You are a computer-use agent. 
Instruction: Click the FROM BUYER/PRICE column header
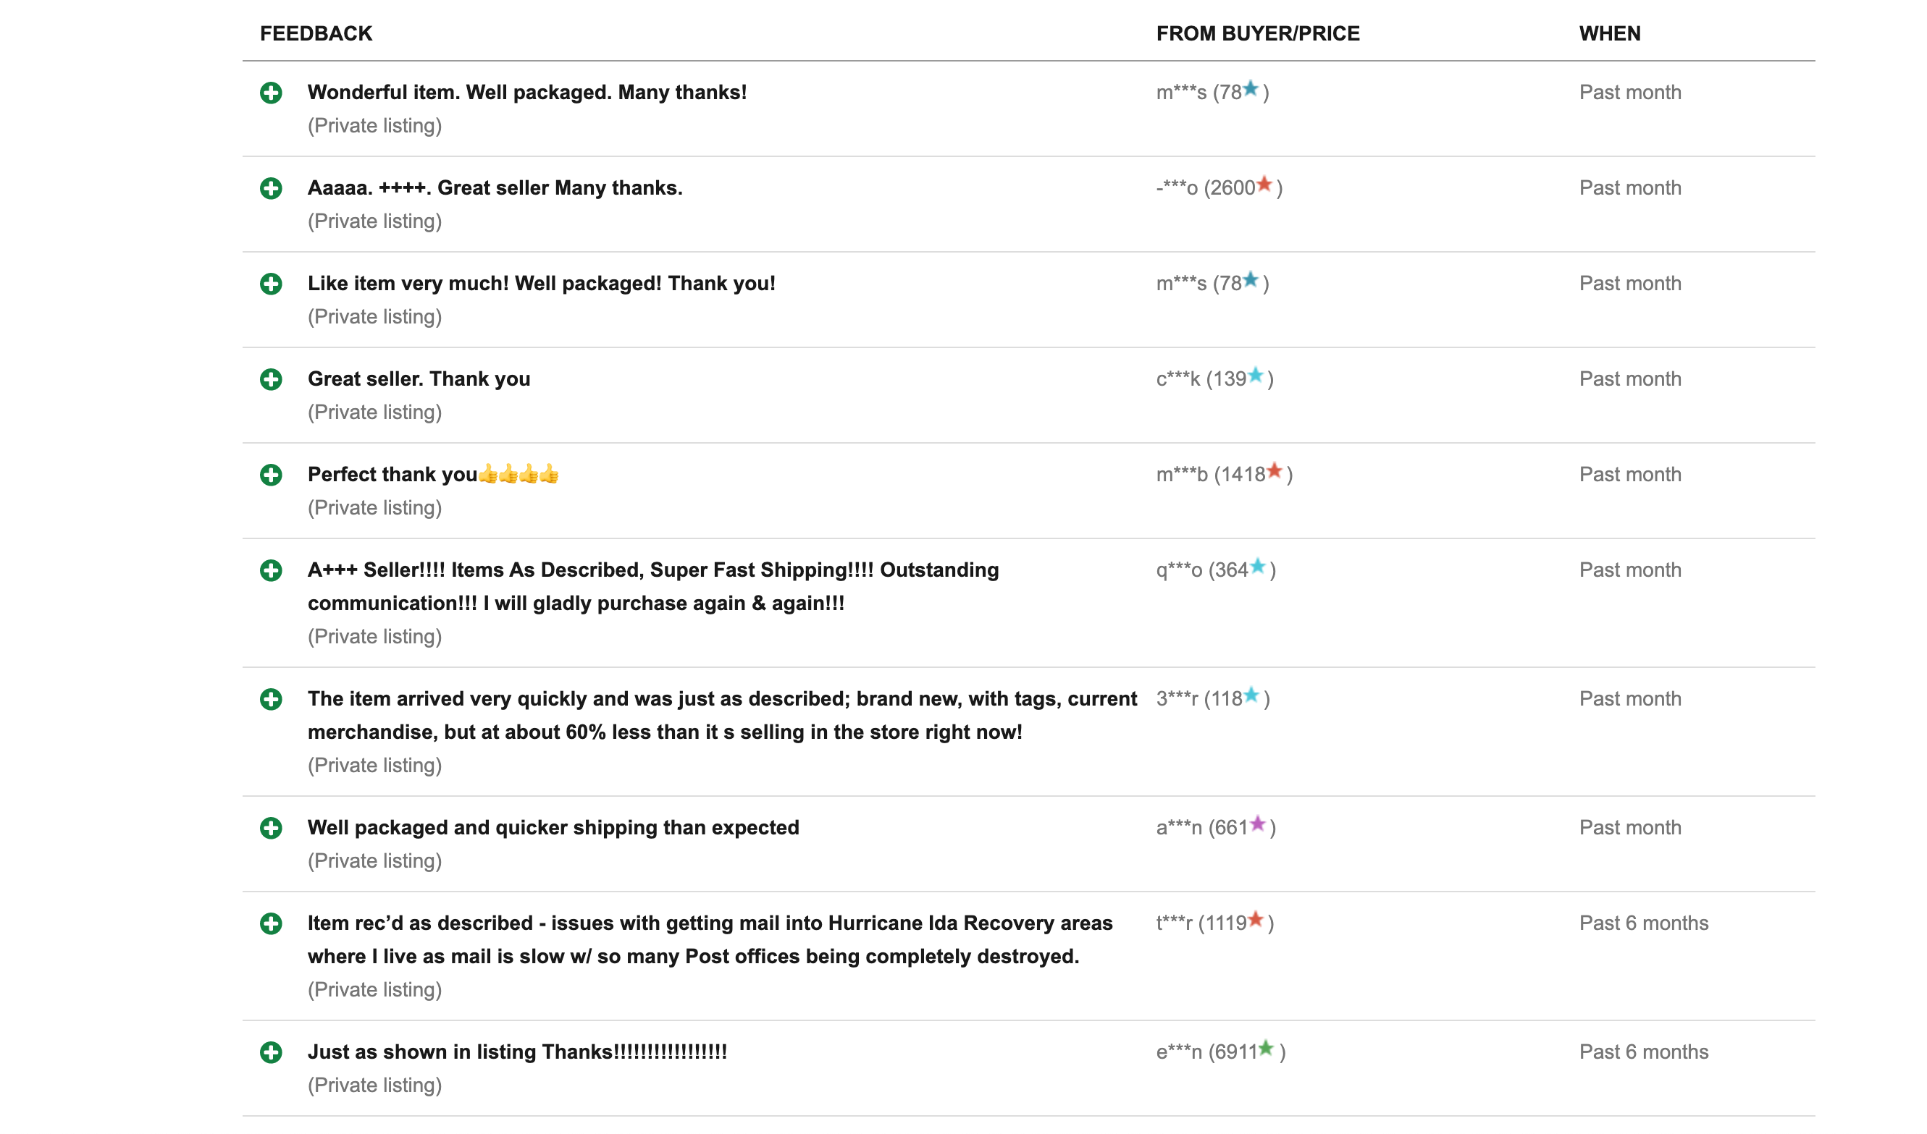click(x=1258, y=33)
